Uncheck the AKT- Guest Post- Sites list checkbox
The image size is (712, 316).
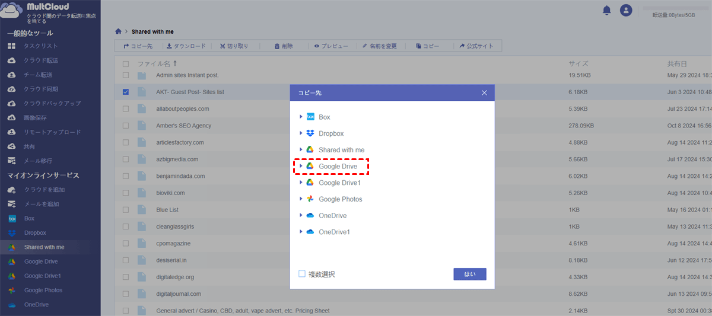[126, 92]
